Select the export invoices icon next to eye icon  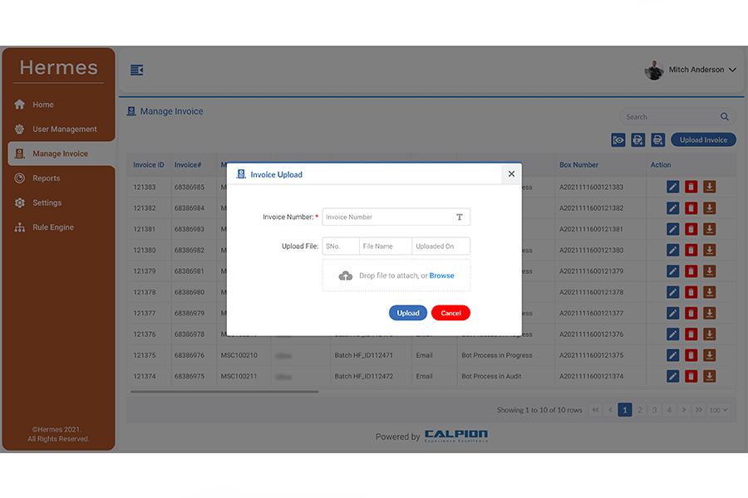(637, 139)
